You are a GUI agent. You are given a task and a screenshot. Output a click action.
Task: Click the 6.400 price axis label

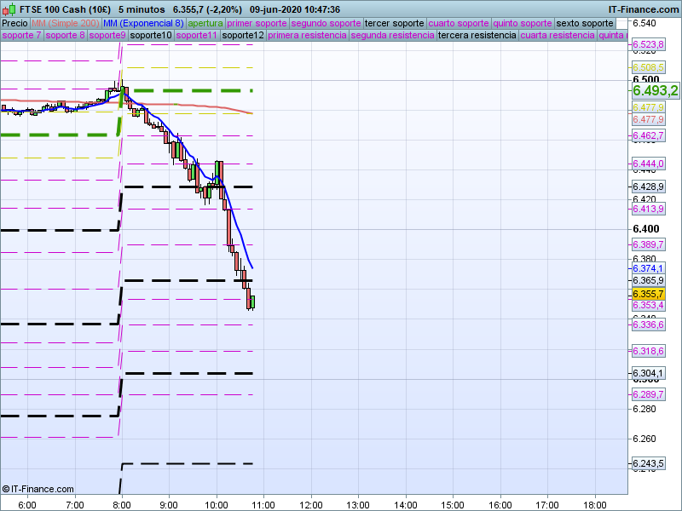pos(646,229)
